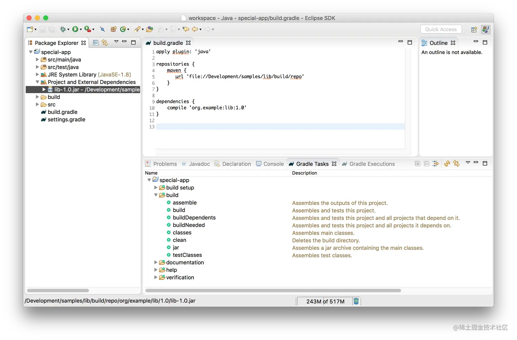Expand the src/main/java source folder
This screenshot has height=340, width=517.
click(37, 60)
